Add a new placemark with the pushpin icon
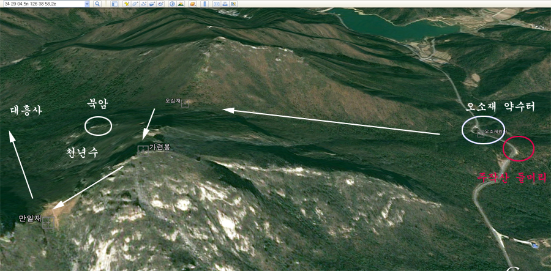This screenshot has height=271, width=551. point(126,4)
